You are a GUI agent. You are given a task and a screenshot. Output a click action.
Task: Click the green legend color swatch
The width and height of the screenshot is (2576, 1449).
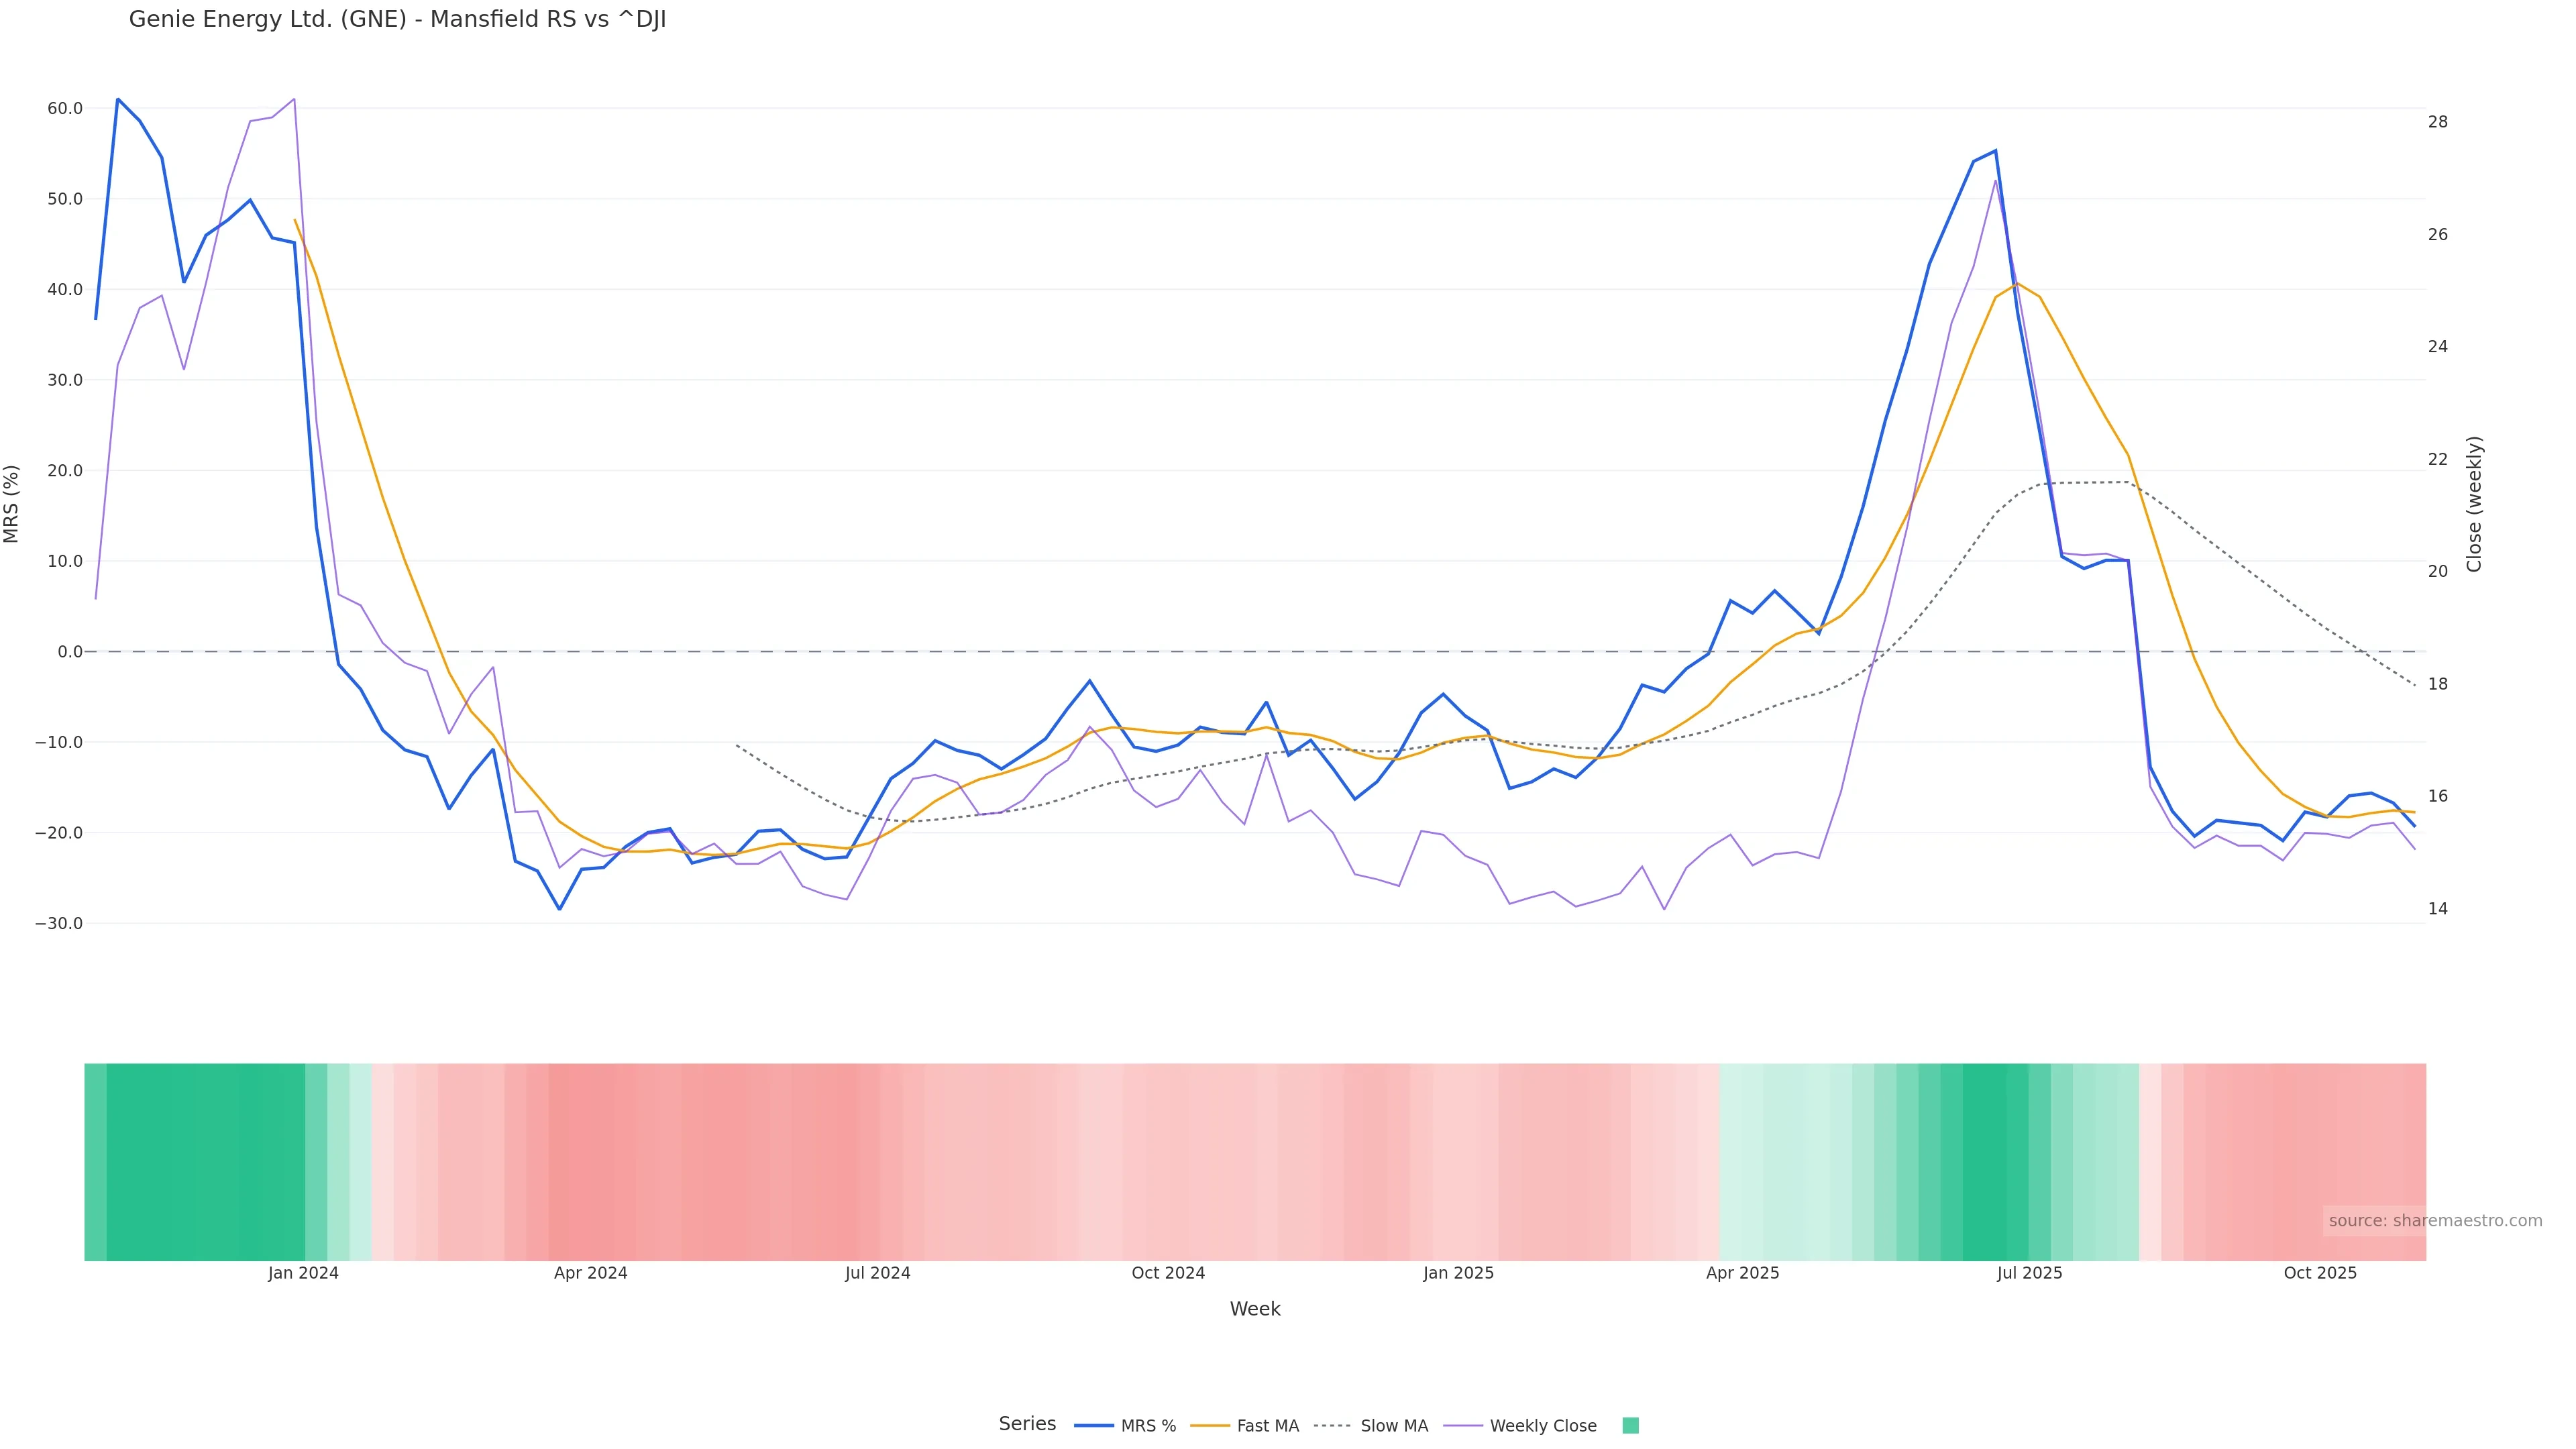1630,1425
